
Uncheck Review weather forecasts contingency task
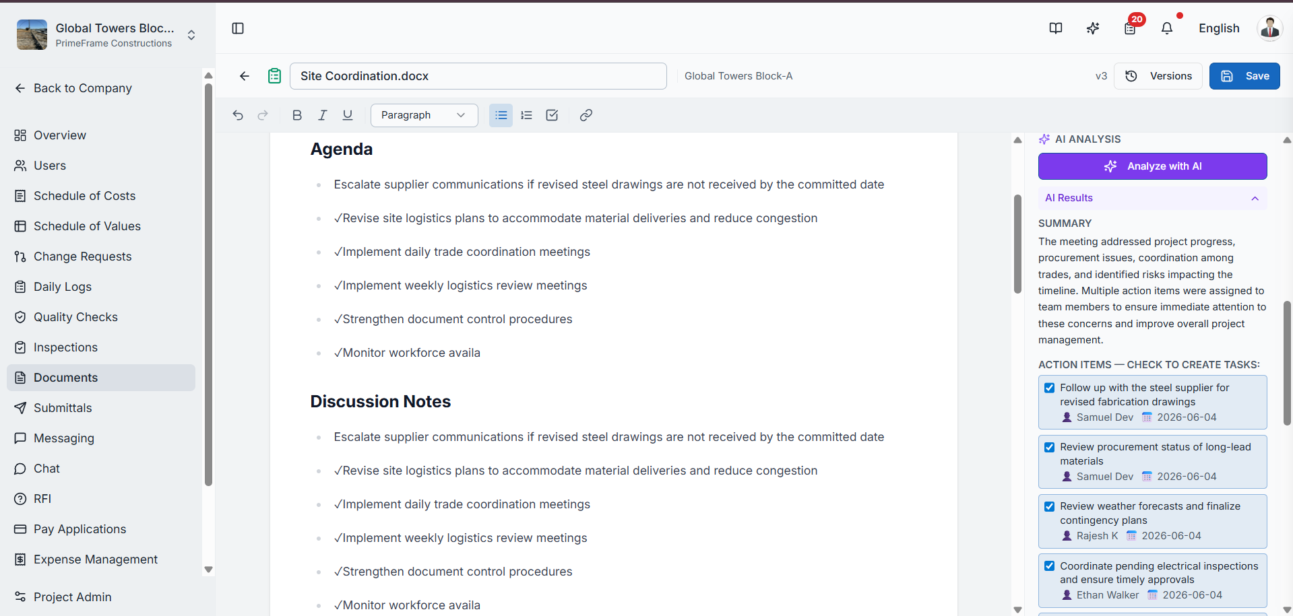tap(1049, 506)
